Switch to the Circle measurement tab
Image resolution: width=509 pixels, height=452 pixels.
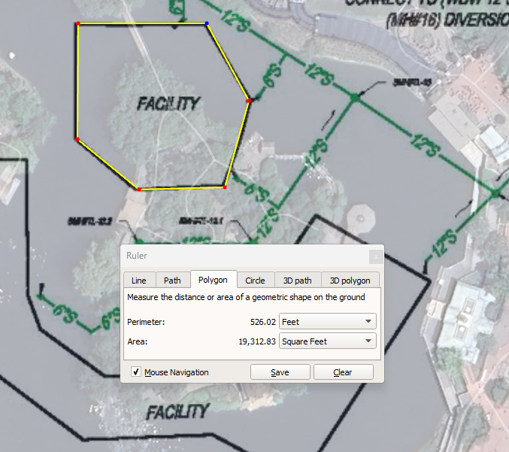pyautogui.click(x=255, y=281)
